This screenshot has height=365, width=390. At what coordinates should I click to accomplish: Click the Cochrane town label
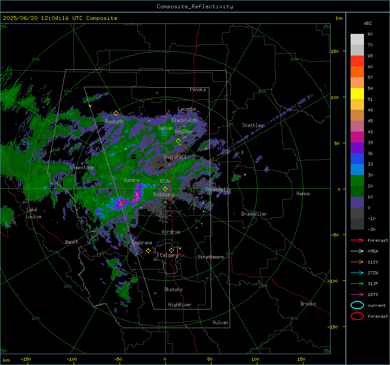click(142, 243)
